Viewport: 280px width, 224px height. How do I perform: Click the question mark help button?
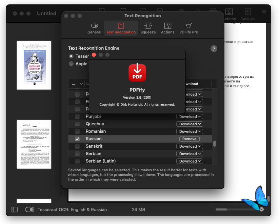214,49
